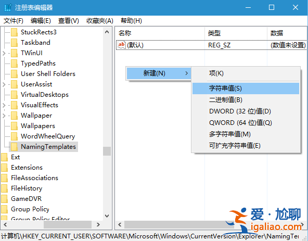Select the GameDVR key label
Viewport: 308px width, 241px height.
[27, 199]
